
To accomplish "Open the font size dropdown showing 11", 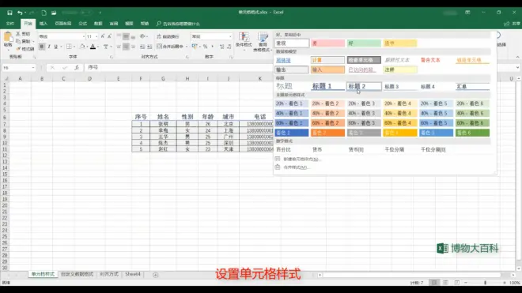I will click(x=96, y=36).
